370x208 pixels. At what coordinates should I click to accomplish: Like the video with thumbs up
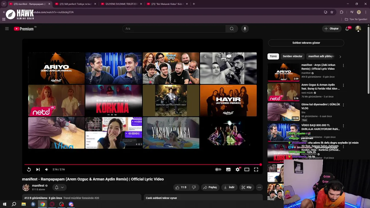tap(181, 187)
